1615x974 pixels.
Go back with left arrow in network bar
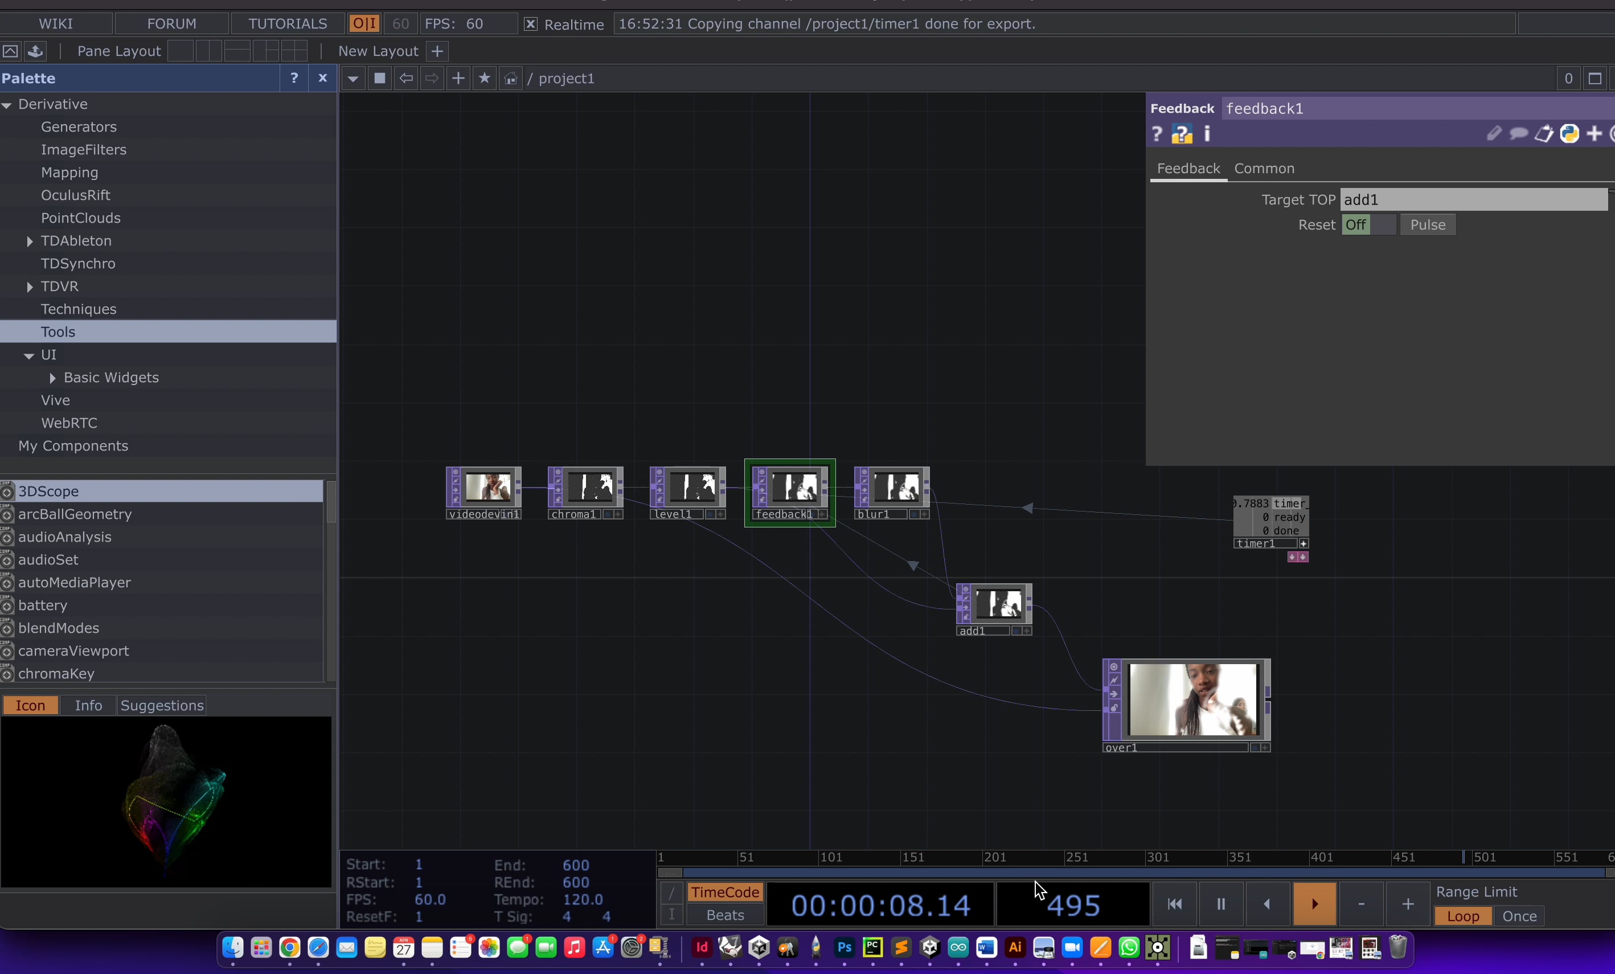[407, 79]
